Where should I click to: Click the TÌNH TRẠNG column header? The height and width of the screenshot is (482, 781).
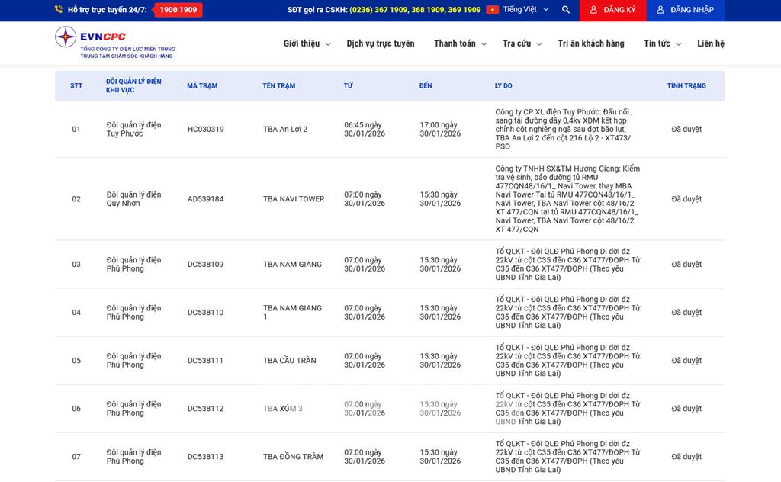[x=686, y=86]
